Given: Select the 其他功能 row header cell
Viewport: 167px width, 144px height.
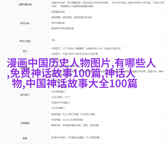Looking at the screenshot, I should pyautogui.click(x=25, y=23).
